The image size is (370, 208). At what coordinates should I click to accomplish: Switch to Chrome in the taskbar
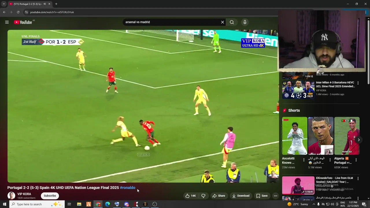click(x=98, y=204)
